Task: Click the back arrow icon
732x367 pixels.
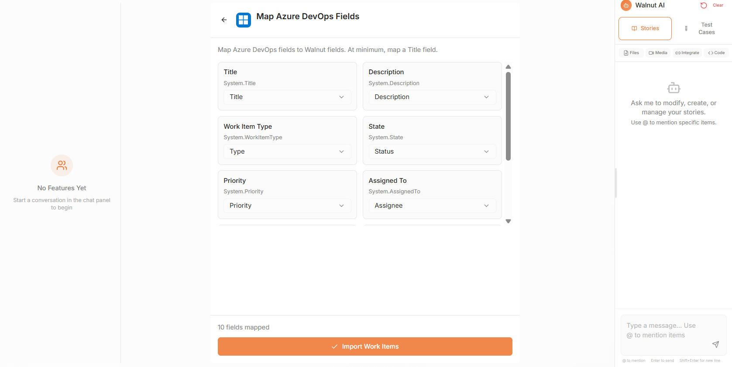Action: 224,20
